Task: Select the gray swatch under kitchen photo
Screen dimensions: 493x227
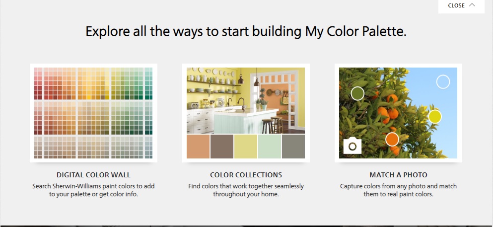Action: (293, 147)
